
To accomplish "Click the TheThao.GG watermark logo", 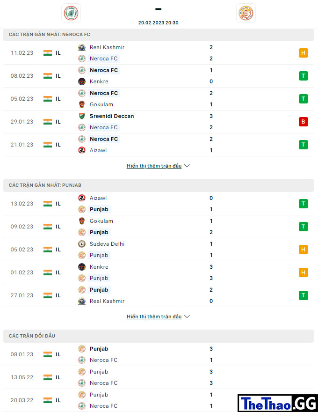I will point(278,403).
